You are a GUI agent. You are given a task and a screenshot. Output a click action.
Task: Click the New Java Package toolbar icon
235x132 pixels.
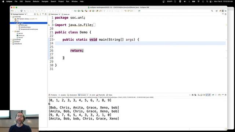(x=90, y=11)
